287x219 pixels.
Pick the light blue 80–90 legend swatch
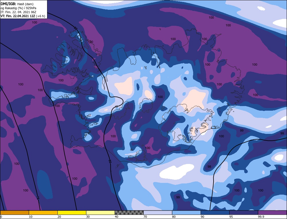click(x=186, y=213)
